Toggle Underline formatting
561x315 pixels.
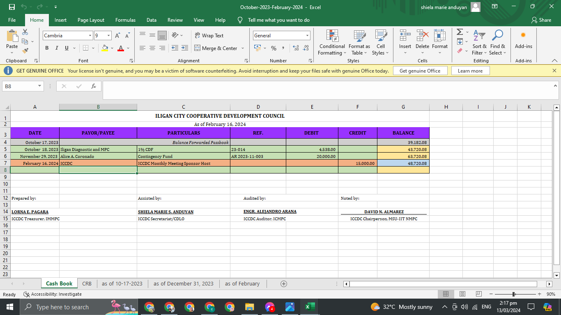click(x=67, y=48)
